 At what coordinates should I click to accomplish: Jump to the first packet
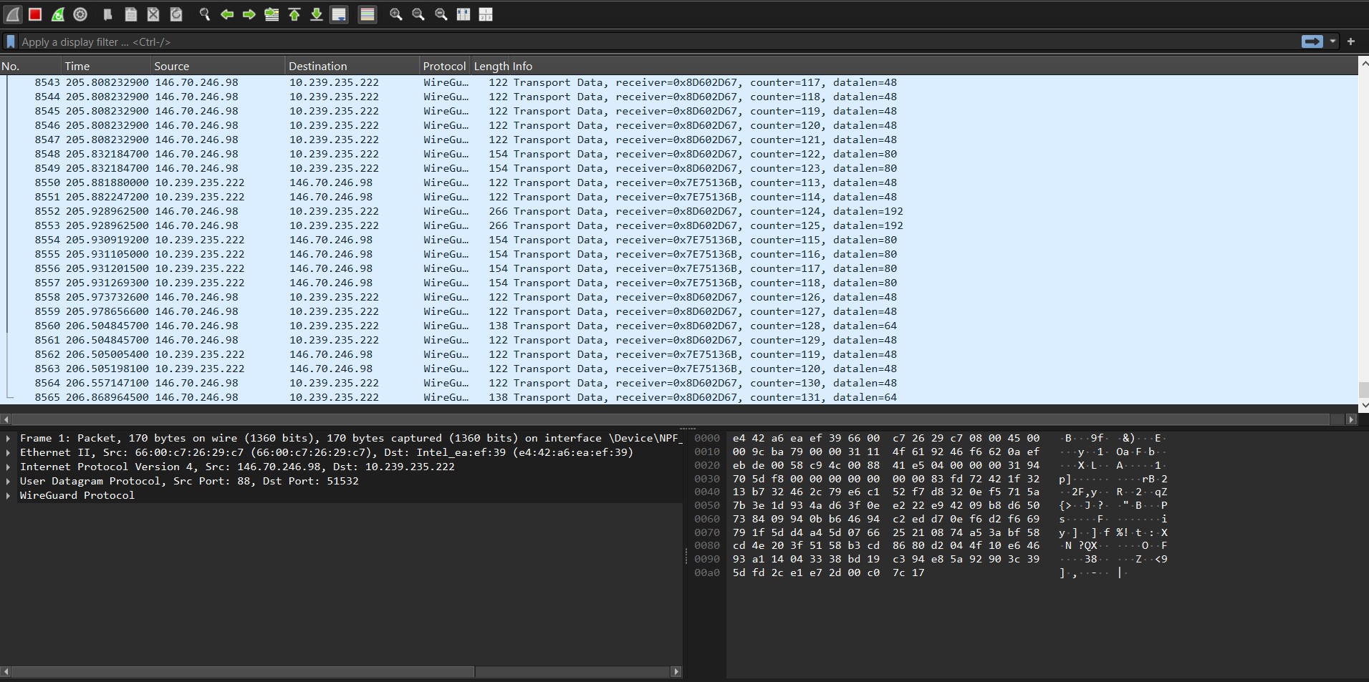tap(294, 14)
